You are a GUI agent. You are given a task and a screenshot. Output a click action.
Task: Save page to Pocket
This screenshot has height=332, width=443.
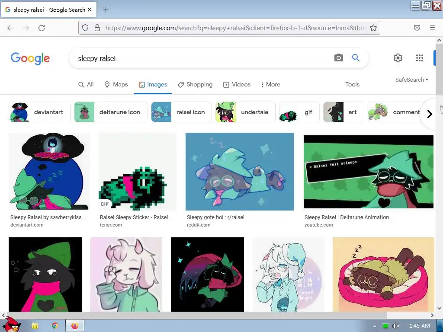(x=417, y=28)
